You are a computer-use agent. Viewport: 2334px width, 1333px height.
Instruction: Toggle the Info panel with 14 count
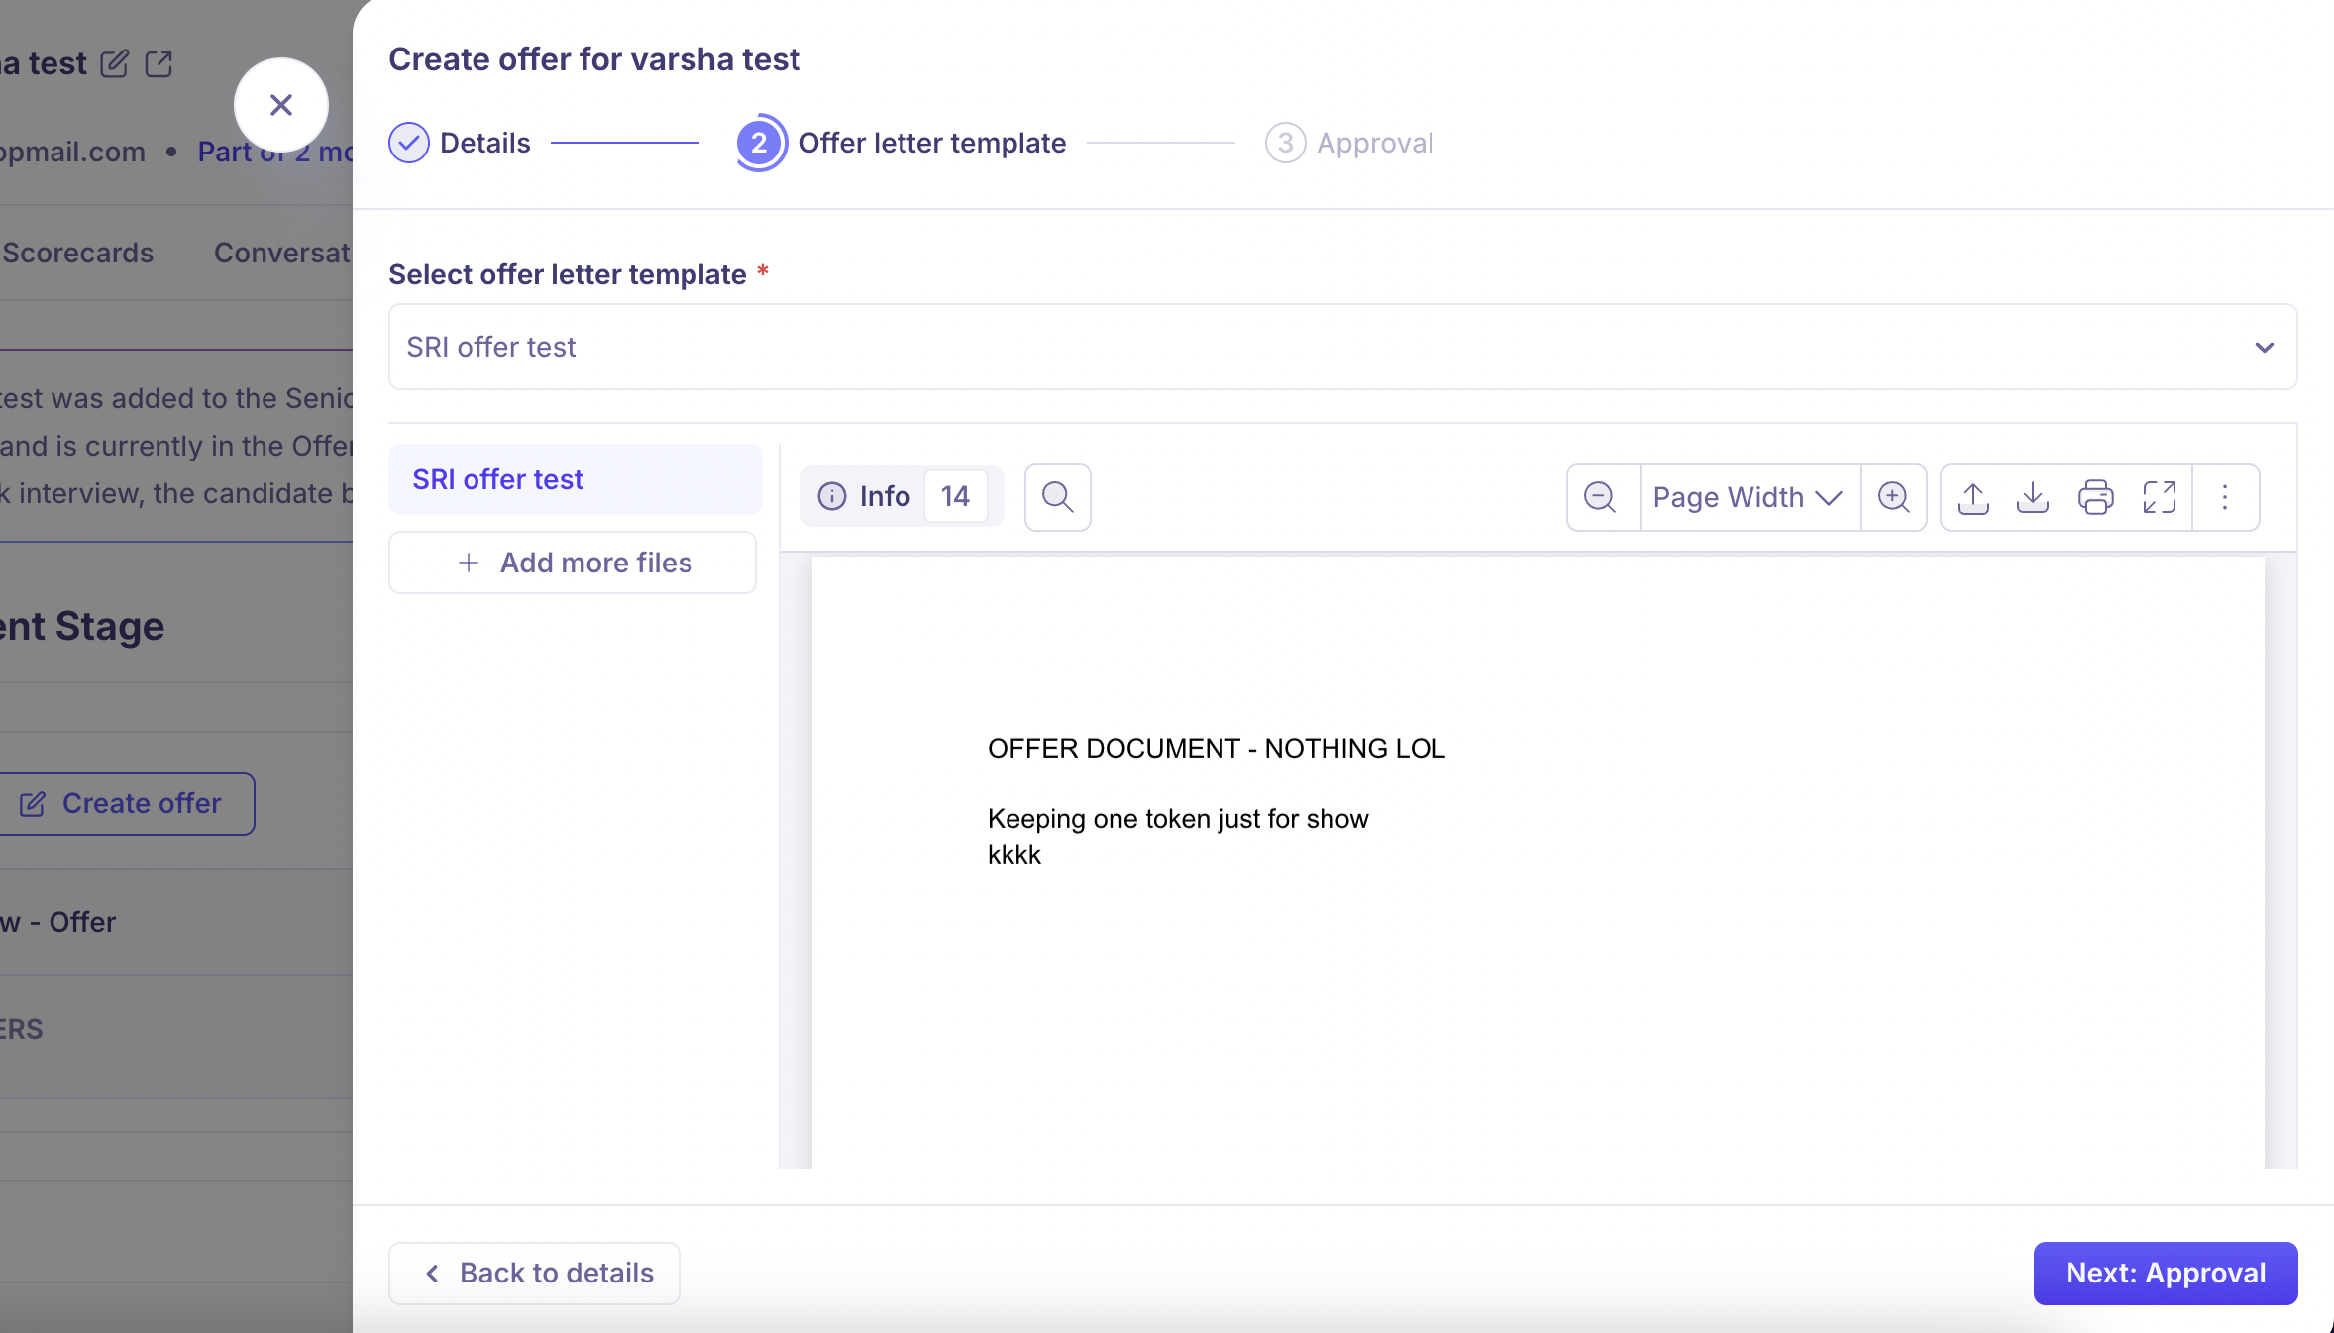(902, 496)
